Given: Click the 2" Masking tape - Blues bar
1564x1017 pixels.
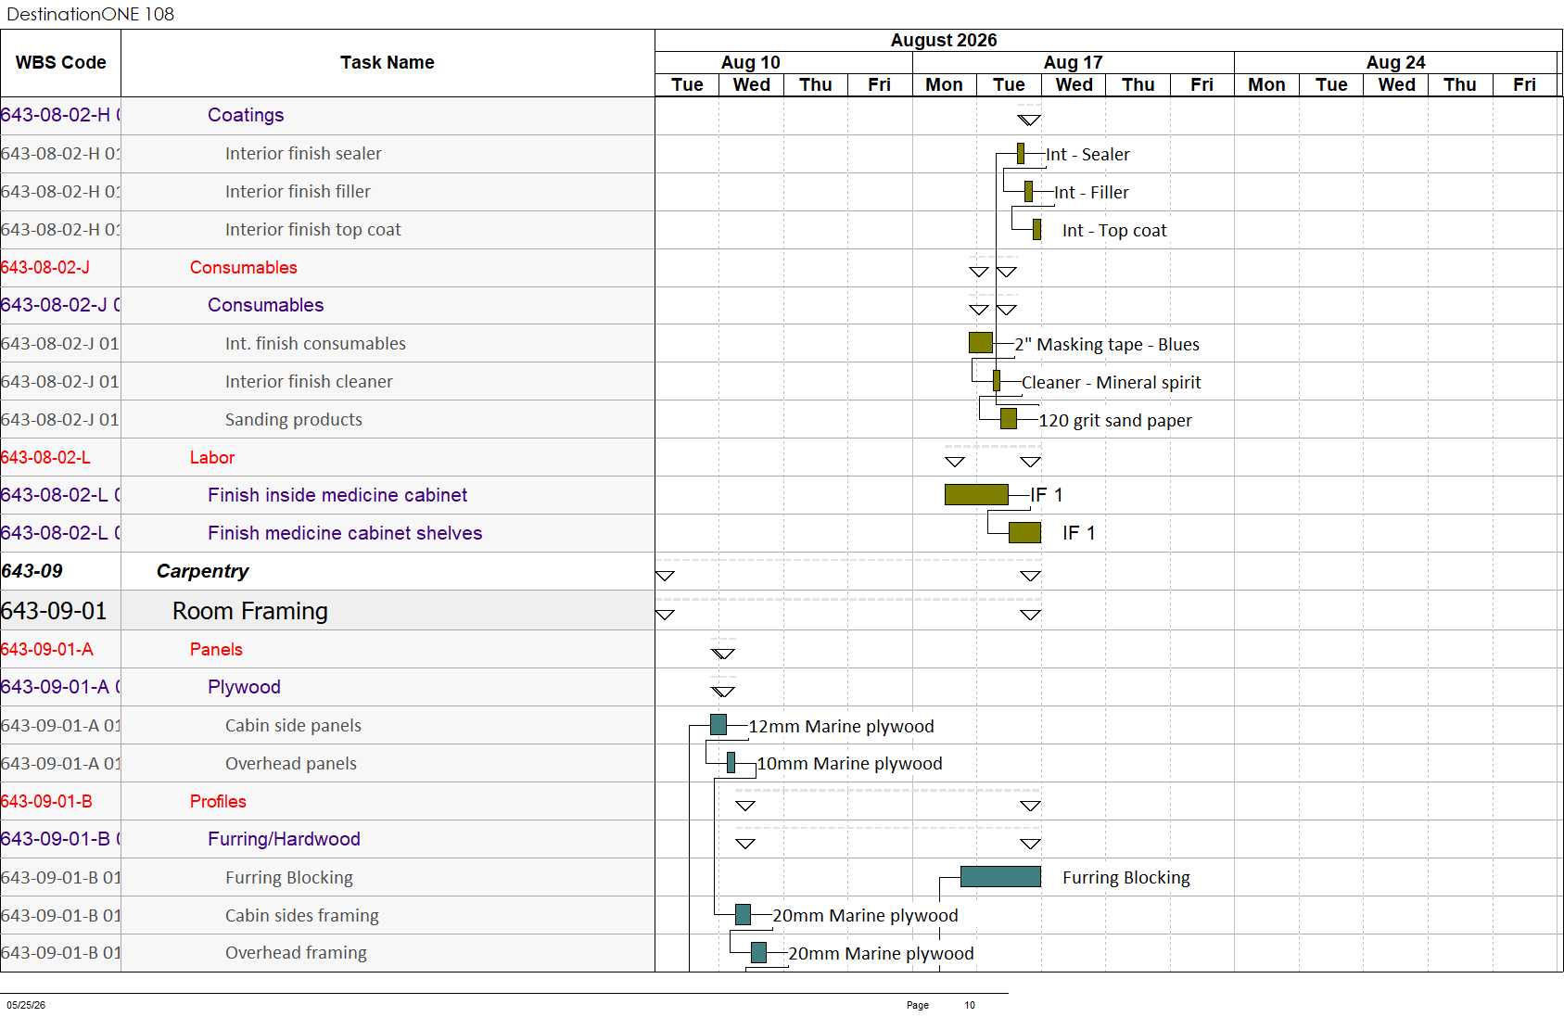Looking at the screenshot, I should click(x=981, y=343).
